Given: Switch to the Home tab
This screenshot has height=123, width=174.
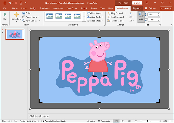Looking at the screenshot, I should pos(15,8).
